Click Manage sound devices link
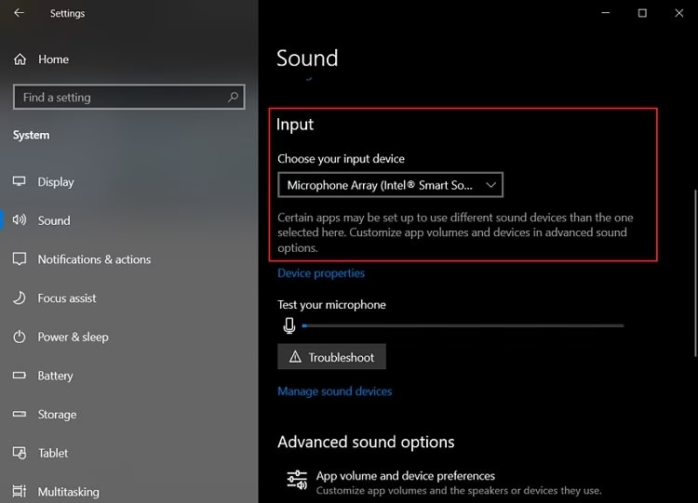Screen dimensions: 698x503 click(334, 391)
